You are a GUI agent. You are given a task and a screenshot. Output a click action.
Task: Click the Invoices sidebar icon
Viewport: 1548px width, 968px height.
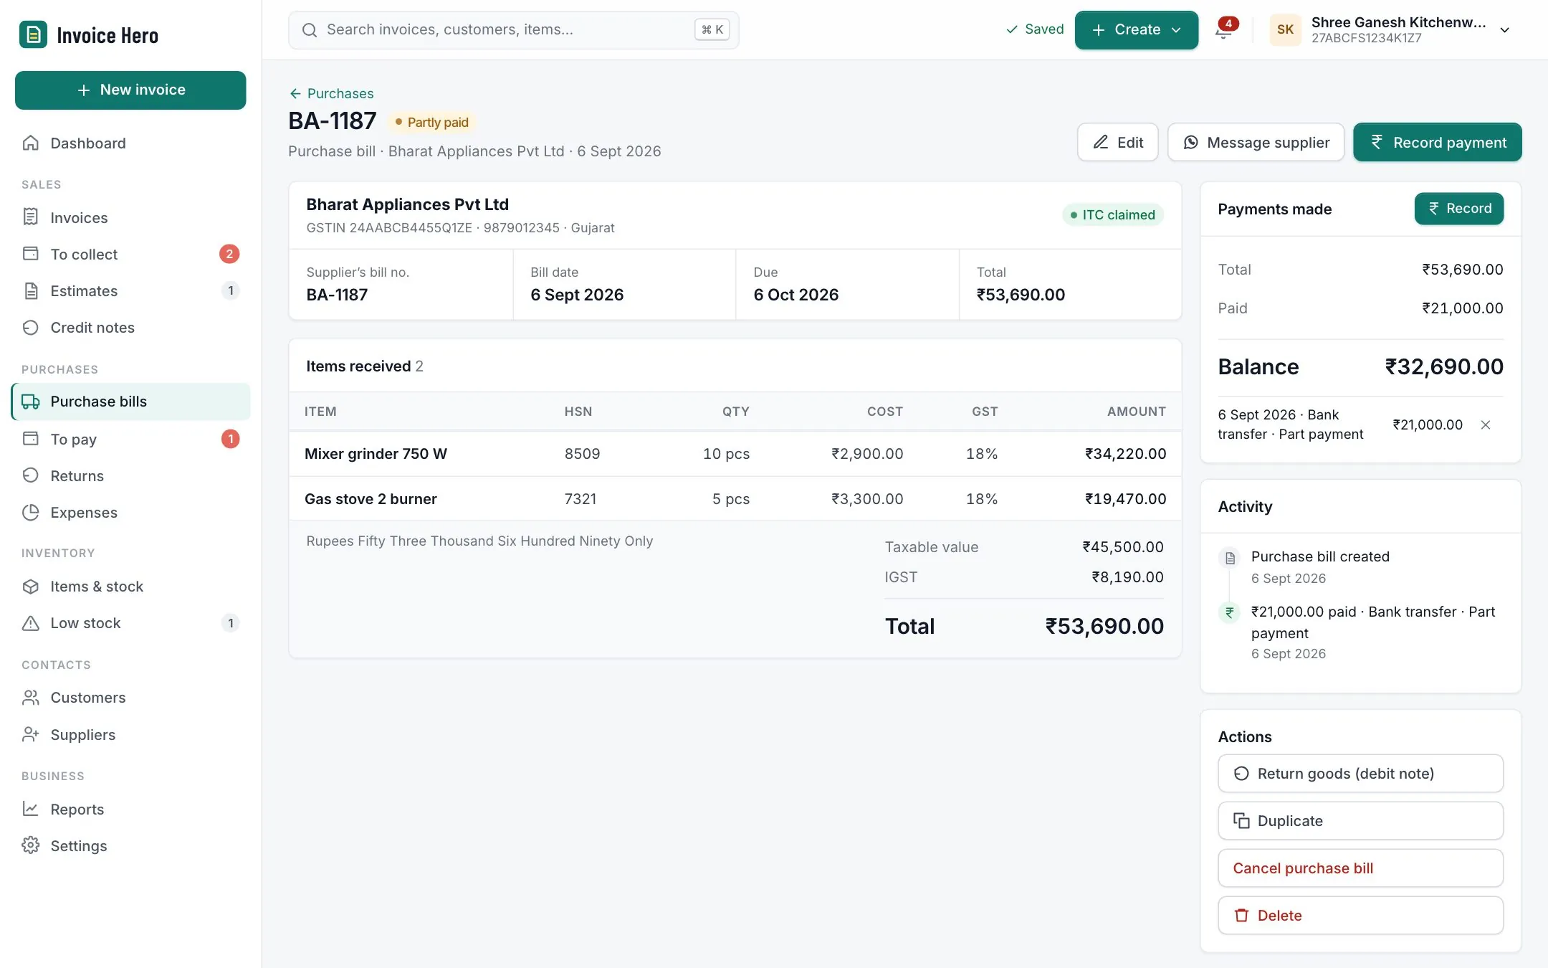(x=31, y=217)
